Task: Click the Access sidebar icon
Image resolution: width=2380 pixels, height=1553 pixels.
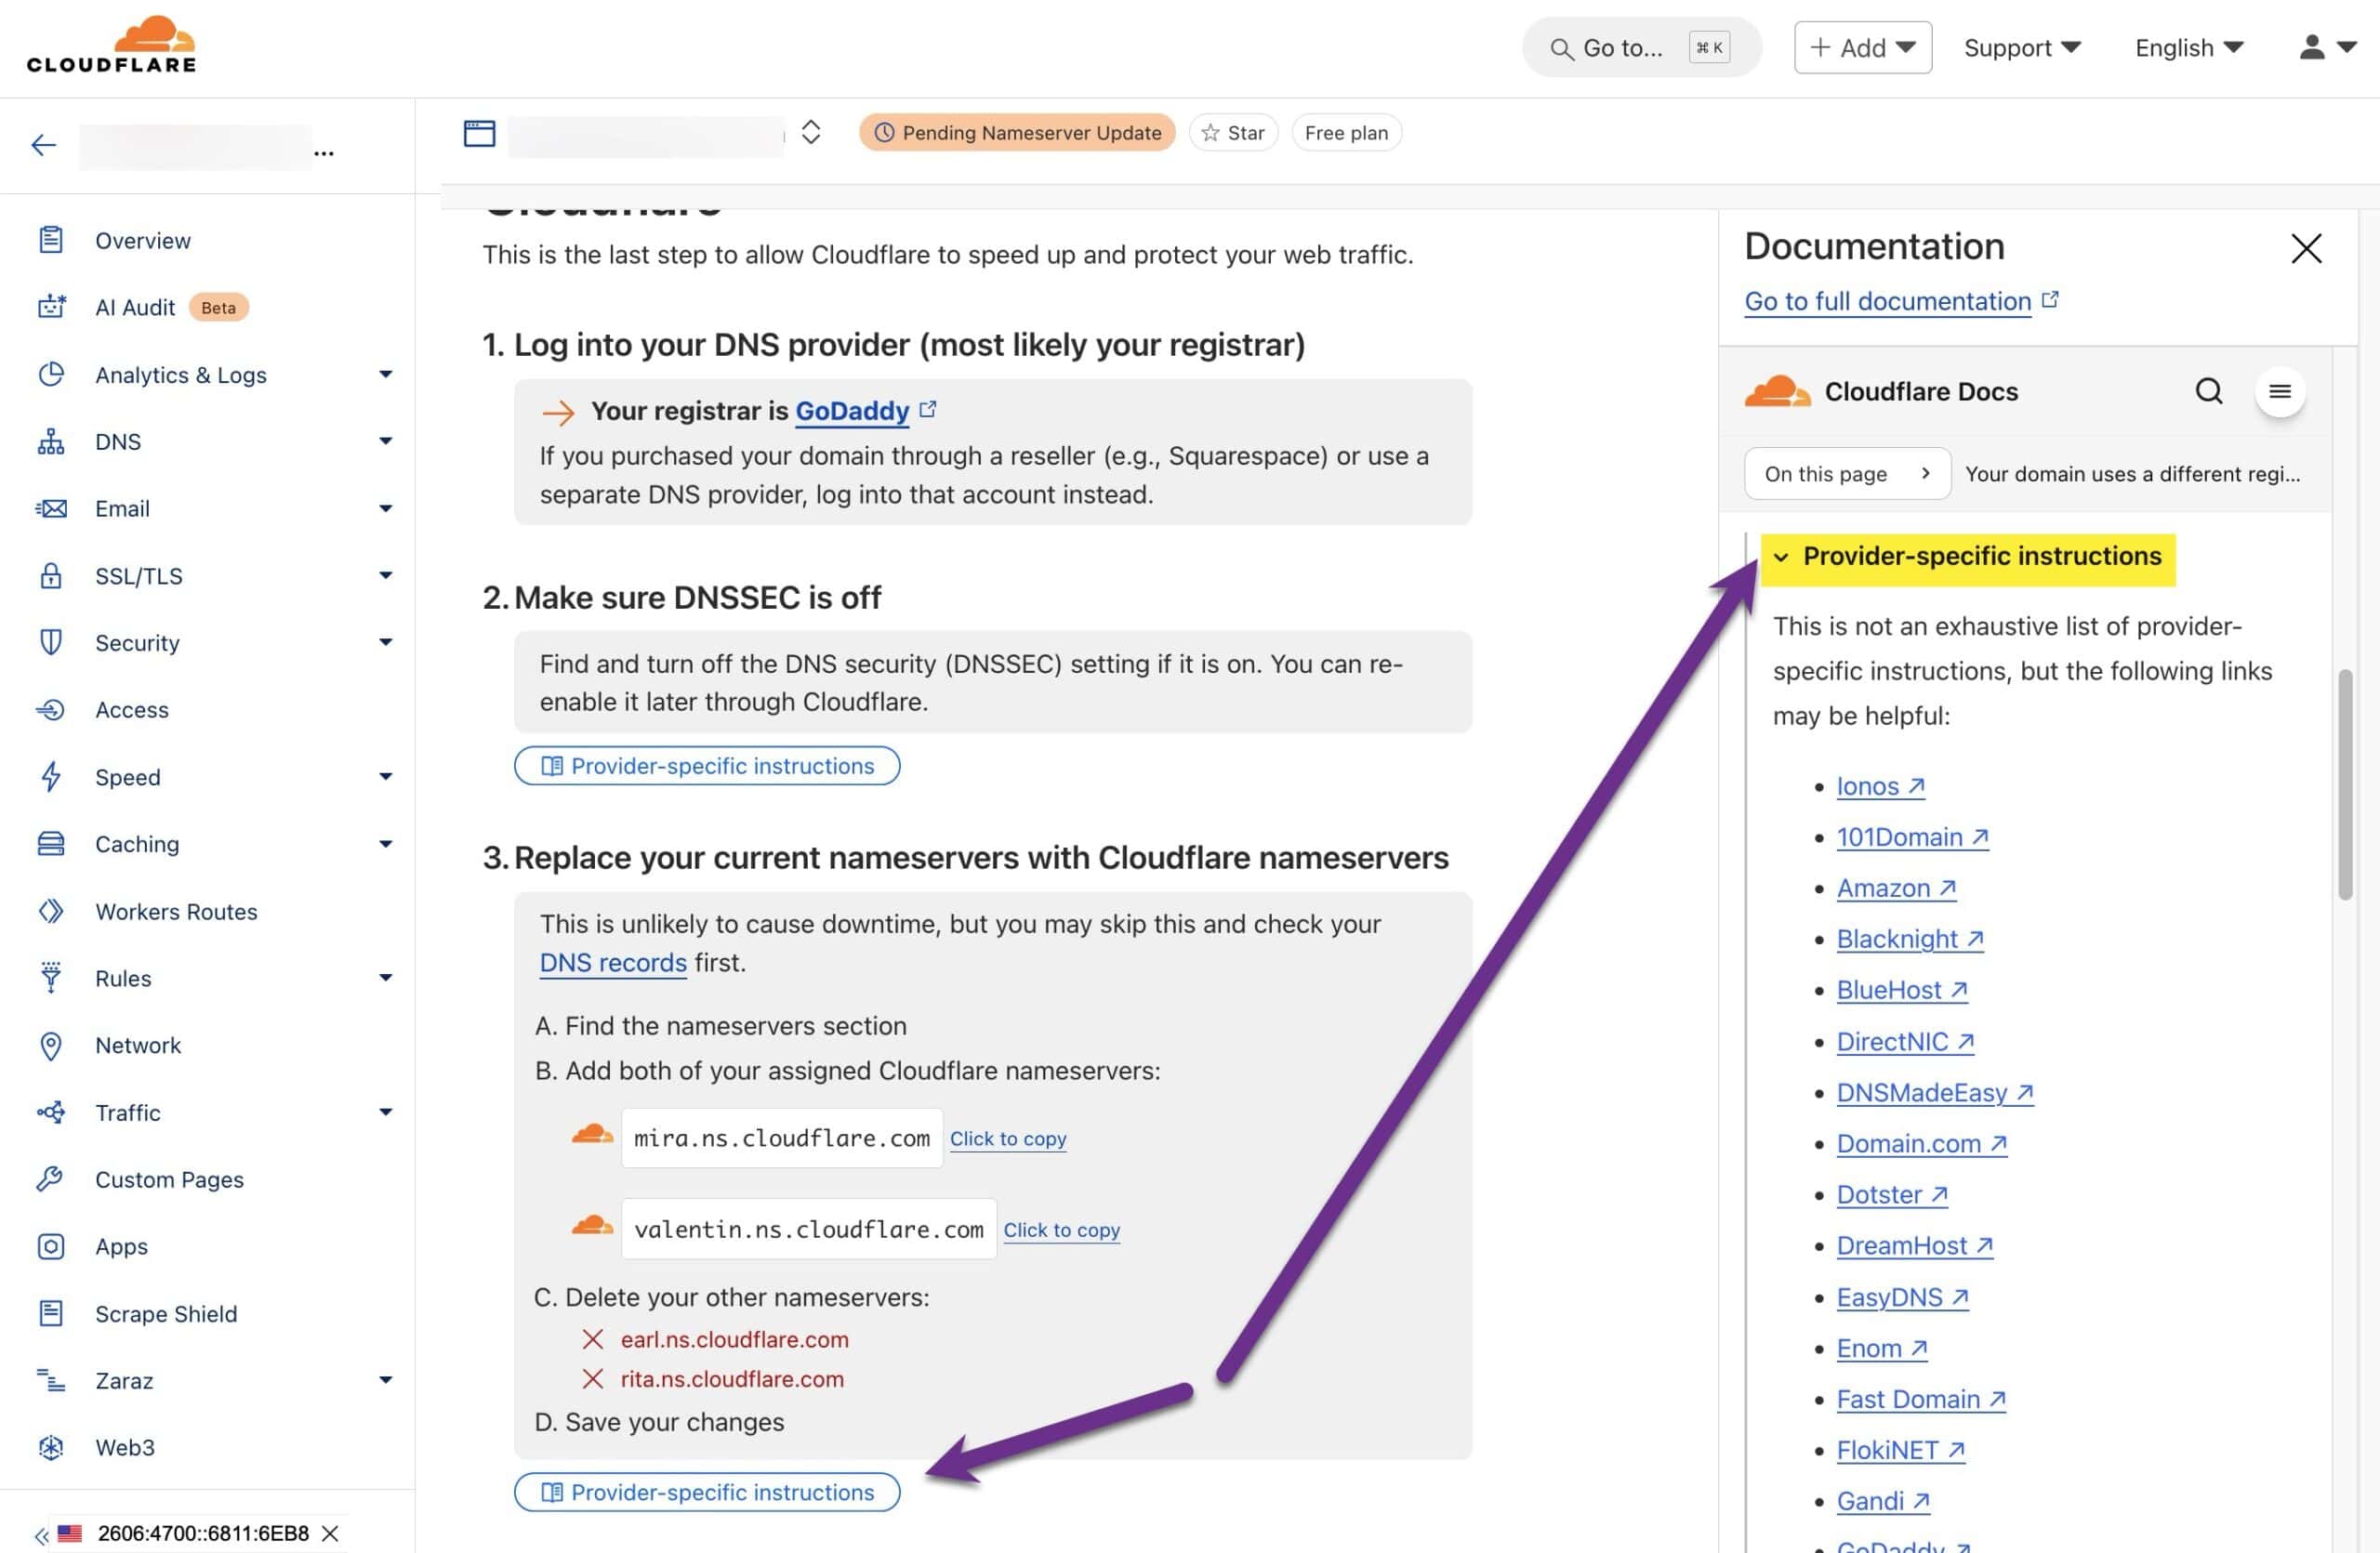Action: tap(51, 709)
